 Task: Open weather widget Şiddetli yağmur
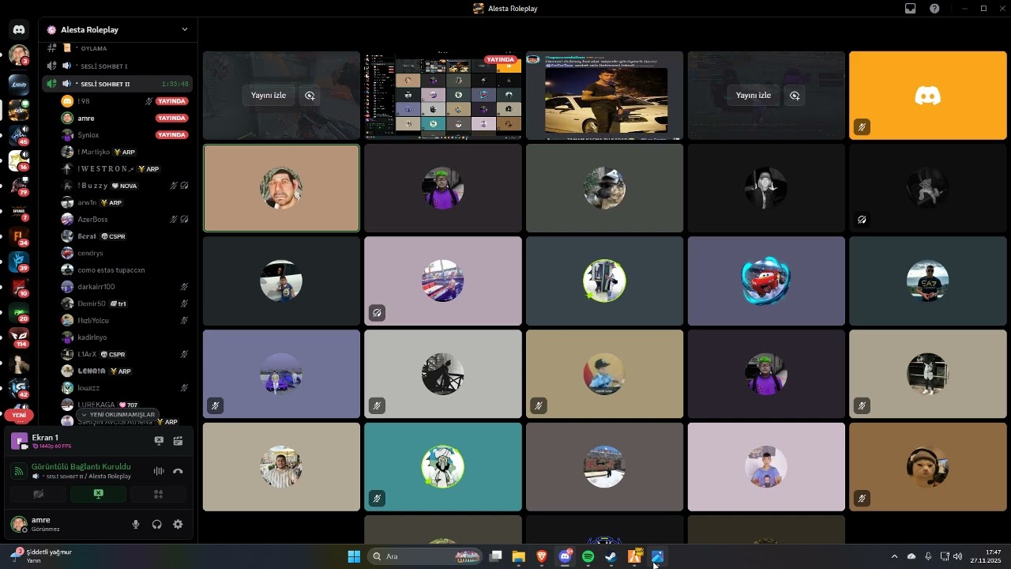(41, 556)
